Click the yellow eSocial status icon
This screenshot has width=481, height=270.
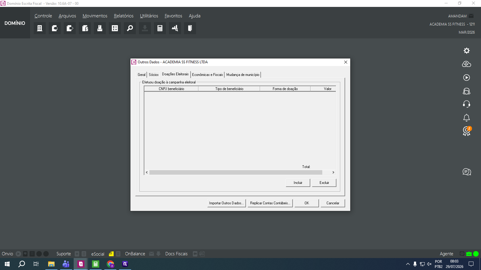tap(111, 254)
